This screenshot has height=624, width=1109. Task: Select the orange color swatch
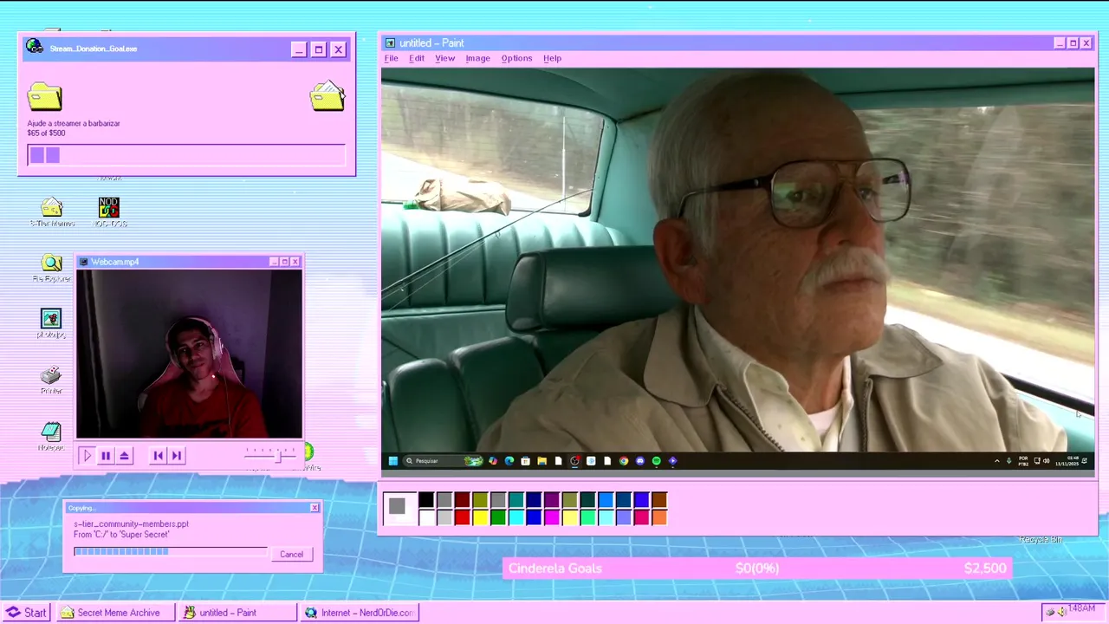coord(659,517)
